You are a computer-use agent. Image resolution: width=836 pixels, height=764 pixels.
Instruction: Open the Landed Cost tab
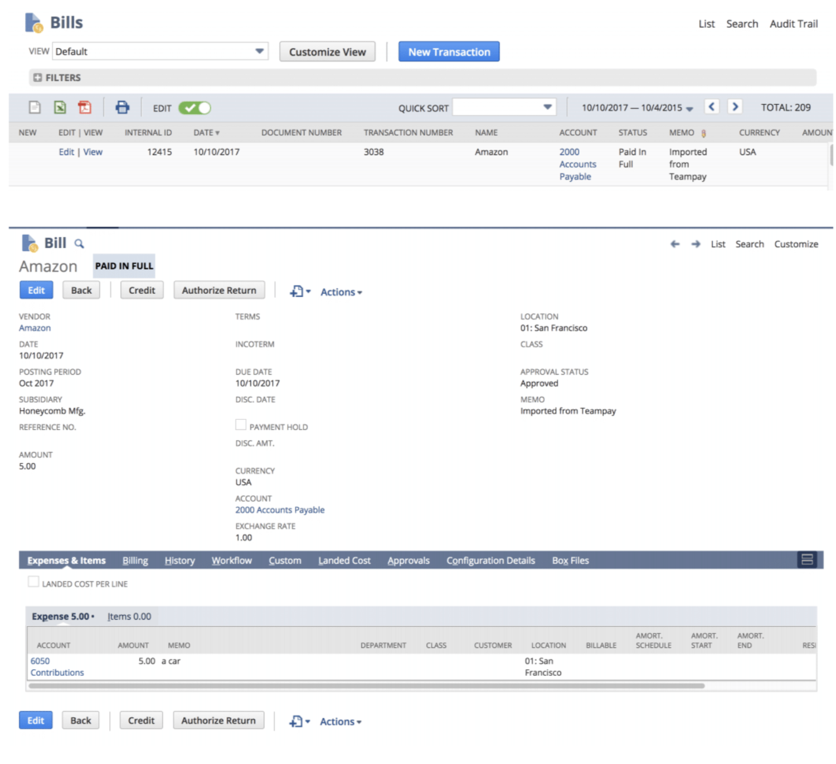[x=344, y=560]
